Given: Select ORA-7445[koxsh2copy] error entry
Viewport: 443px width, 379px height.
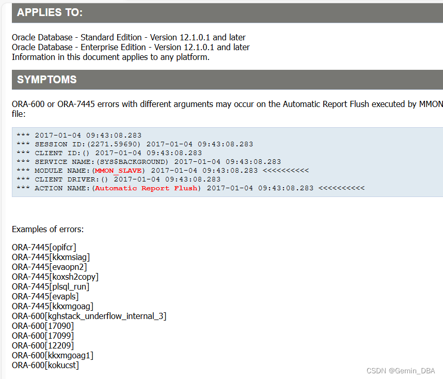Looking at the screenshot, I should point(55,277).
